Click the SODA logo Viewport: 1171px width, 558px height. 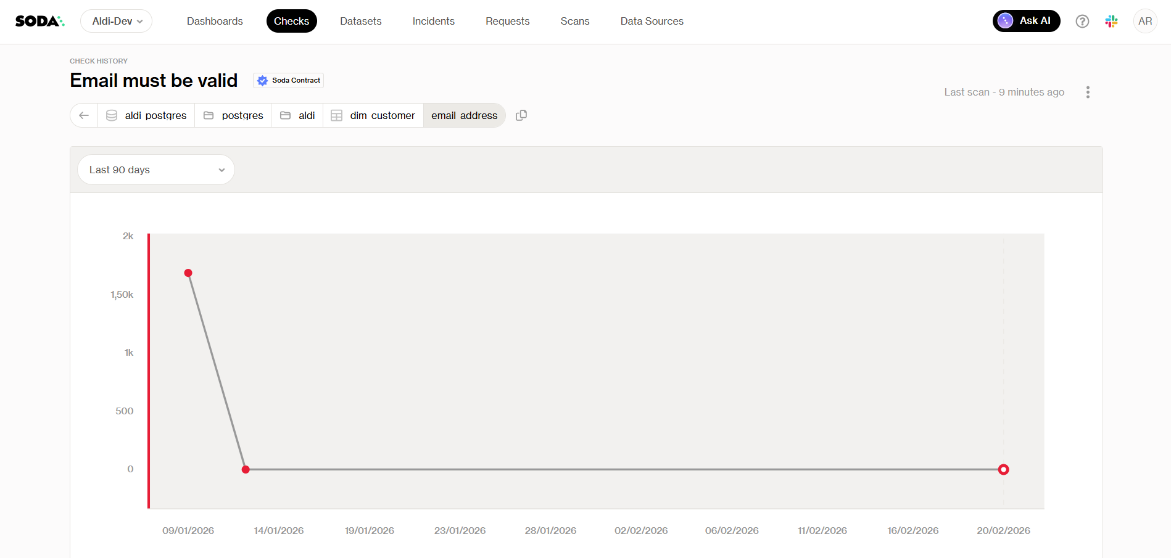pyautogui.click(x=39, y=21)
